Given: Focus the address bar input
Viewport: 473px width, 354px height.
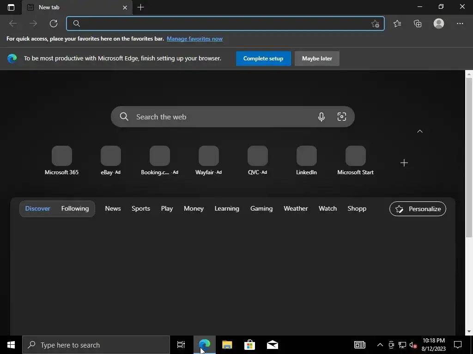Looking at the screenshot, I should (225, 24).
